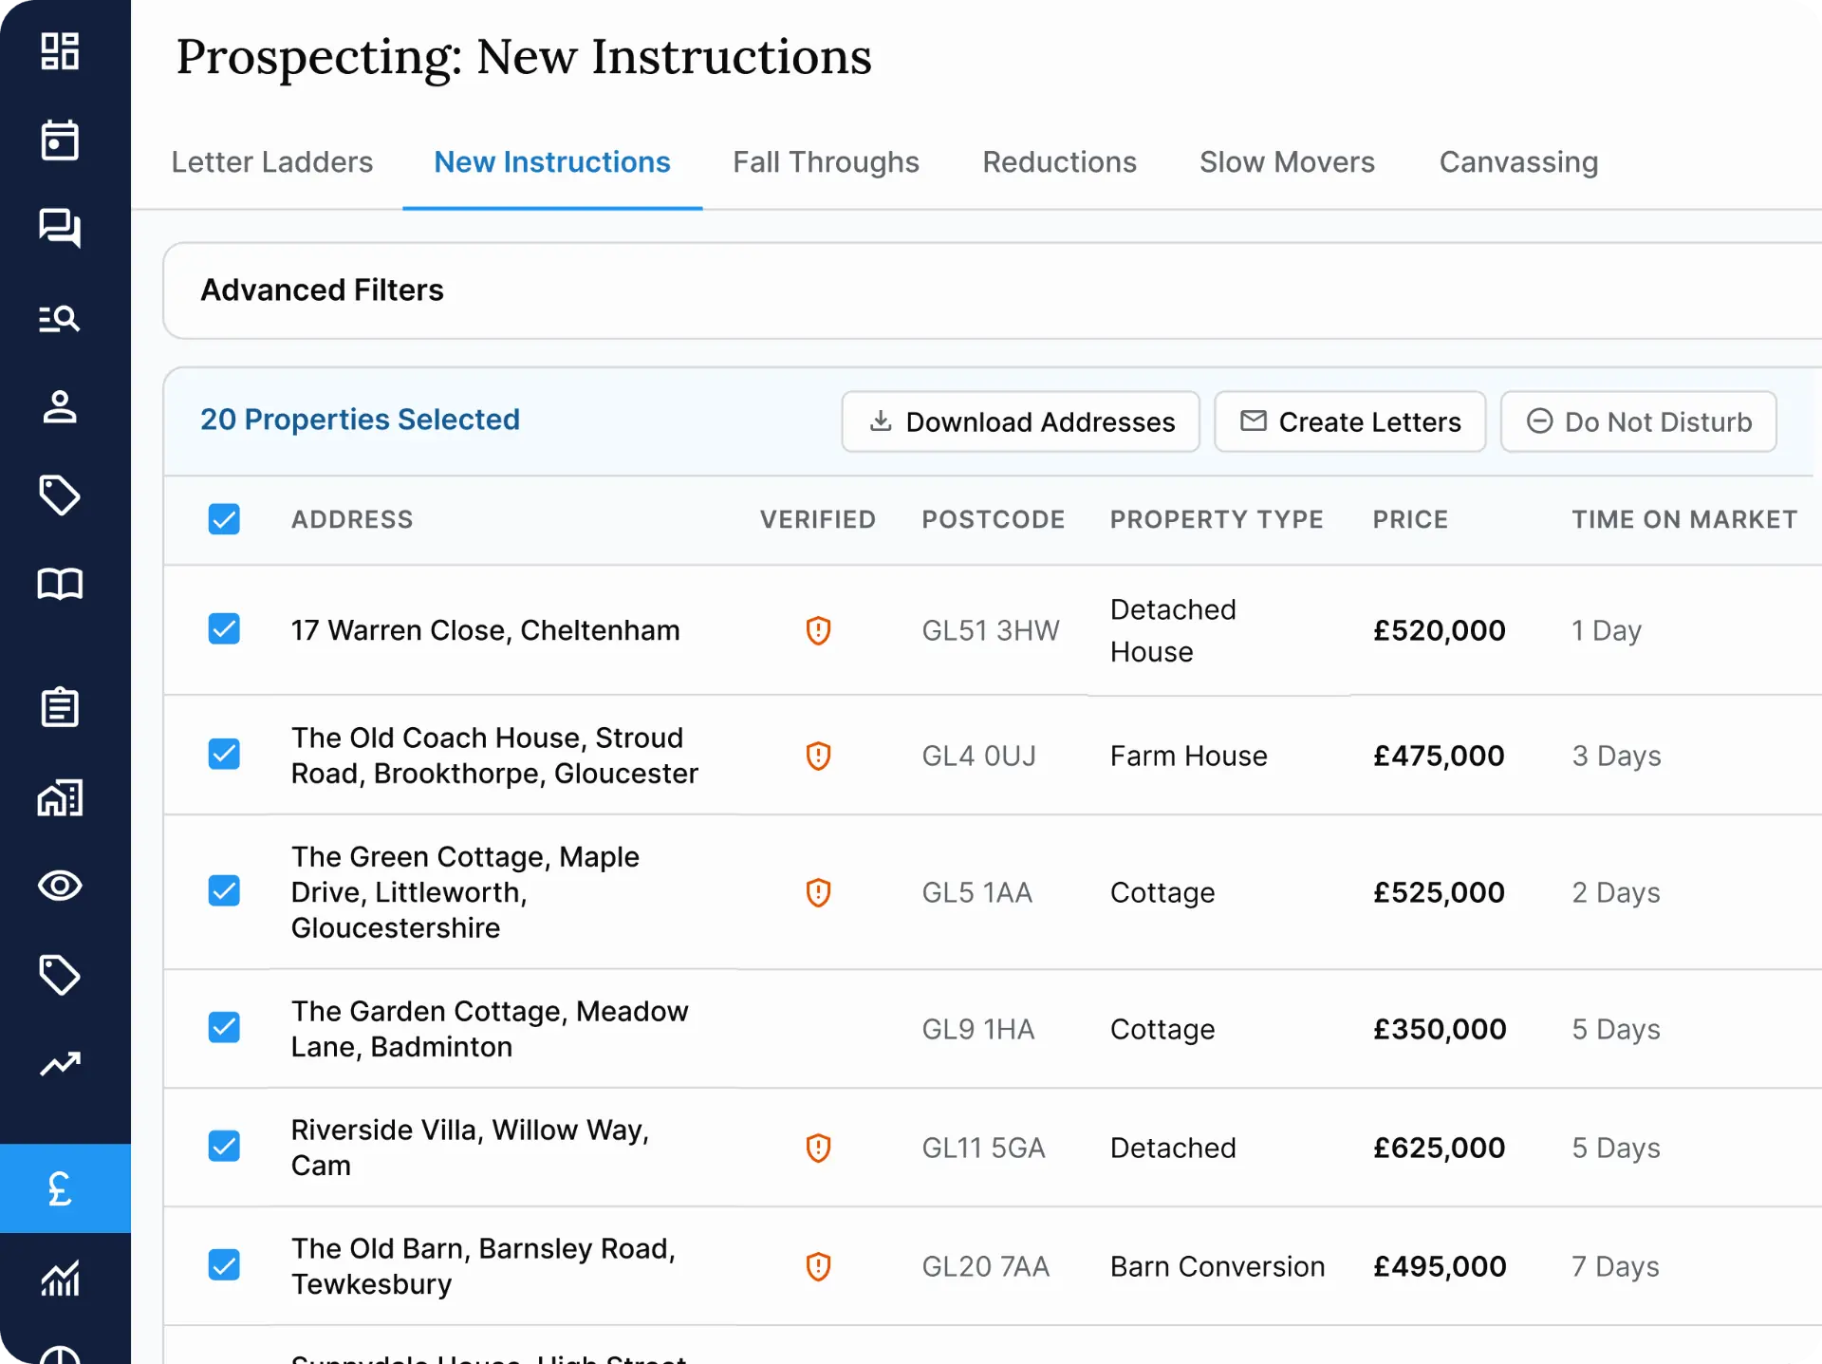
Task: Go to the Canvassing tab
Action: click(x=1518, y=162)
